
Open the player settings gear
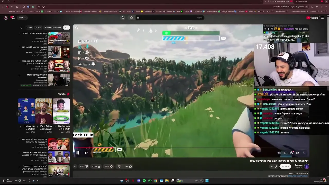(x=292, y=153)
